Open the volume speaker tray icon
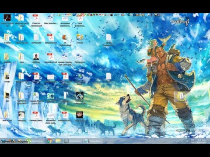This screenshot has width=210, height=157. (x=187, y=141)
